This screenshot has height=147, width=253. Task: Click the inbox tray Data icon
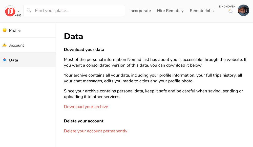5,60
